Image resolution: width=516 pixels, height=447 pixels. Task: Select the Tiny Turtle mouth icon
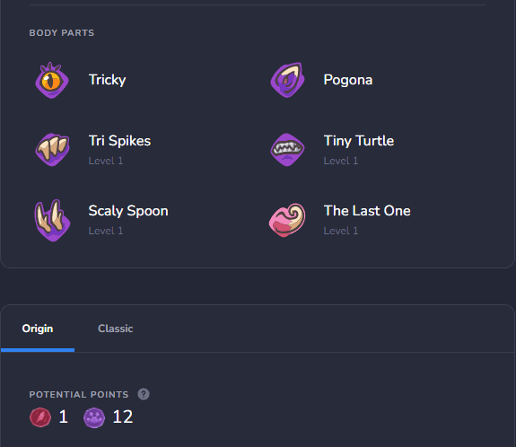pos(287,150)
